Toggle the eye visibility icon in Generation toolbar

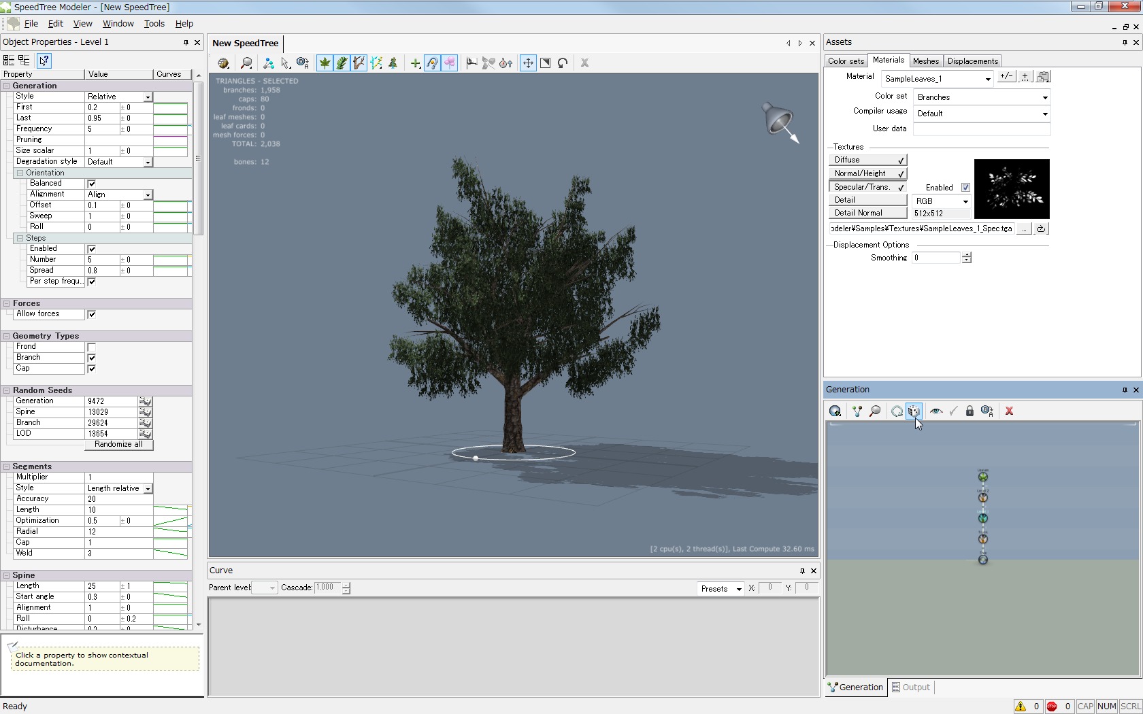coord(936,411)
